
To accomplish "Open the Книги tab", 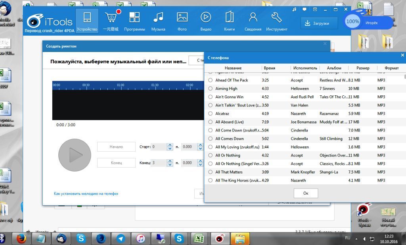I will click(x=230, y=21).
